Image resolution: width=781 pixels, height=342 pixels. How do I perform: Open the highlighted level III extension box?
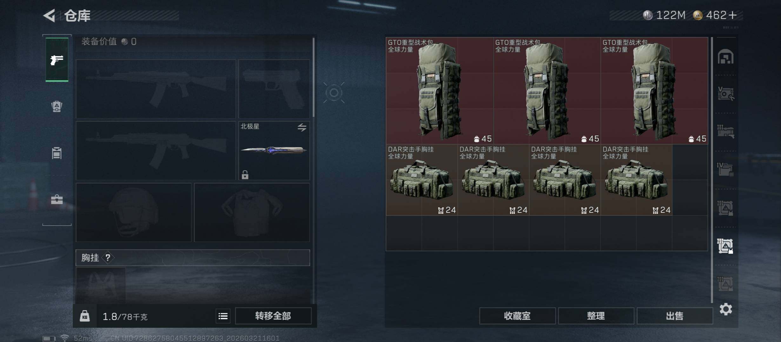pos(725,246)
